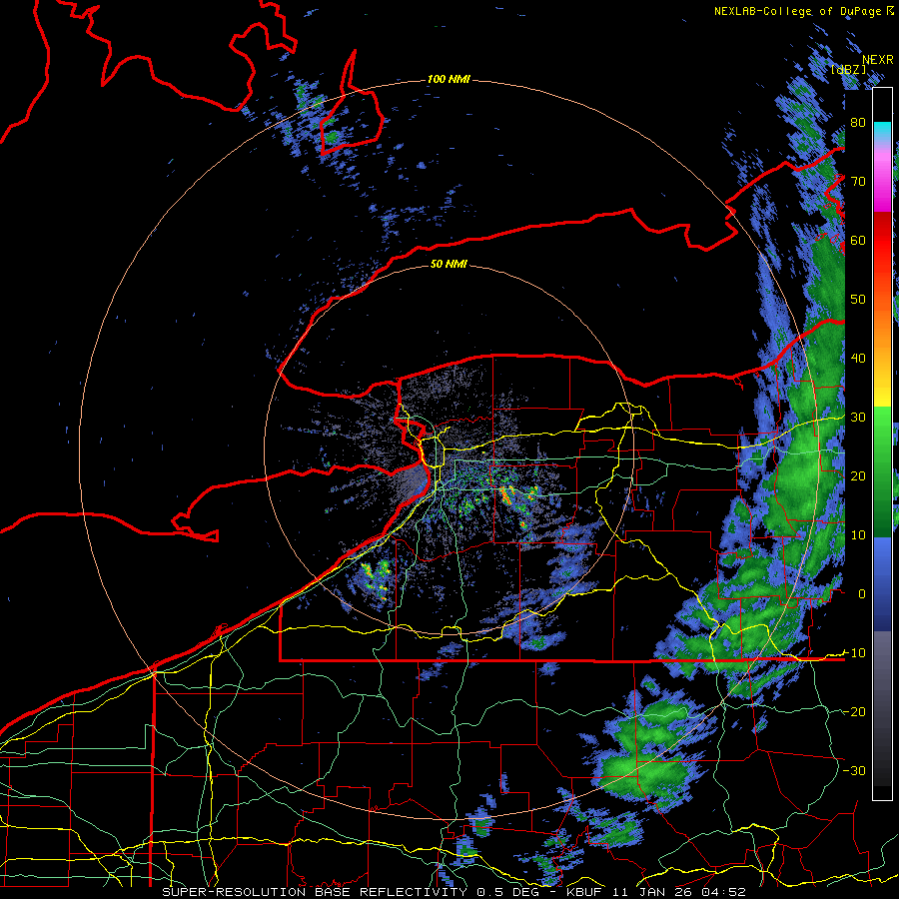Viewport: 899px width, 899px height.
Task: Click the 50 NMI range ring label
Action: coord(449,264)
